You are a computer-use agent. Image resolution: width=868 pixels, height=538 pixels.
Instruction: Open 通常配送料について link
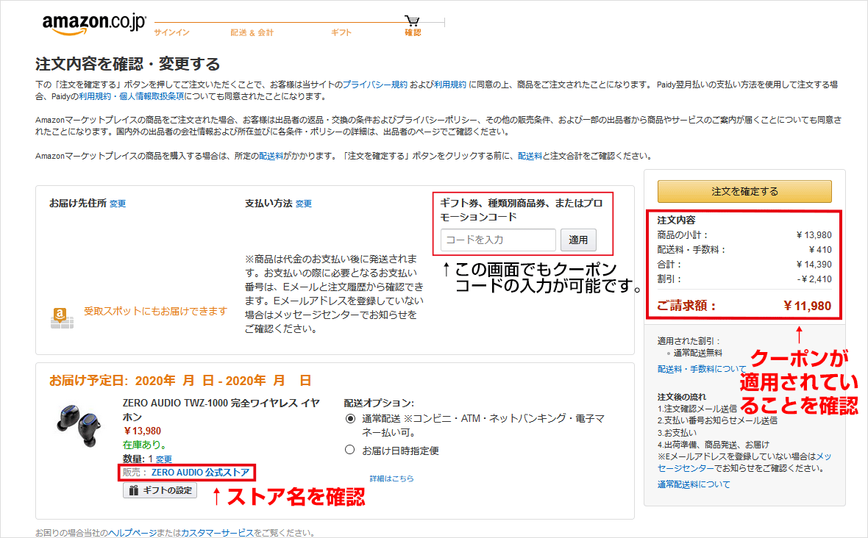694,484
